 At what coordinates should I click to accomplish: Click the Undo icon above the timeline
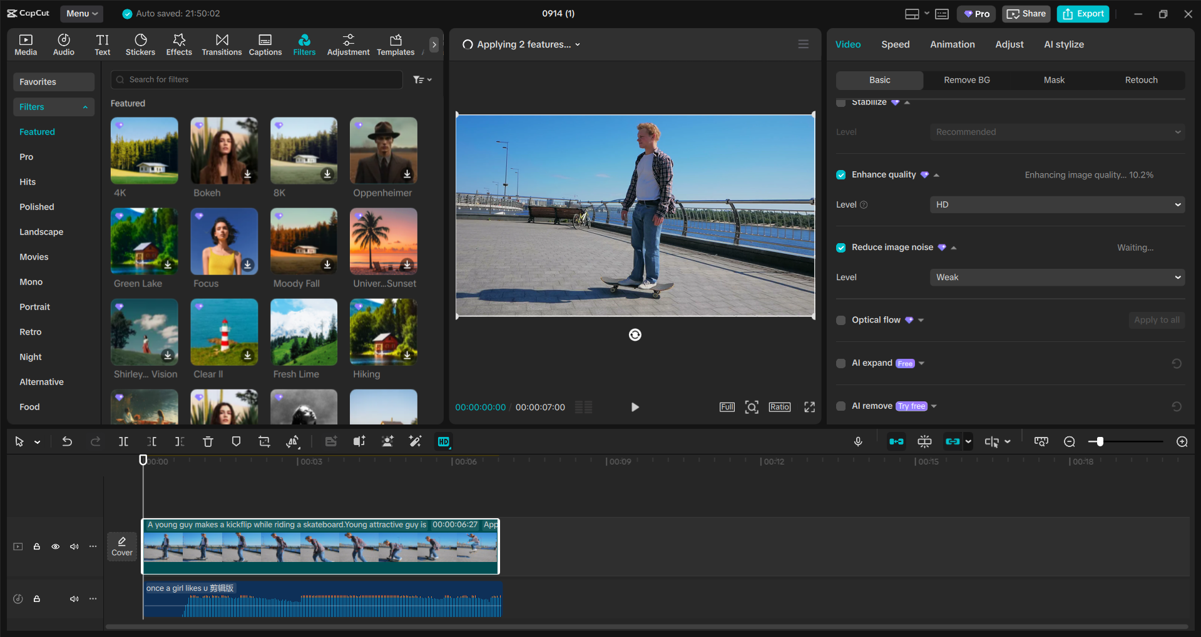click(x=67, y=441)
